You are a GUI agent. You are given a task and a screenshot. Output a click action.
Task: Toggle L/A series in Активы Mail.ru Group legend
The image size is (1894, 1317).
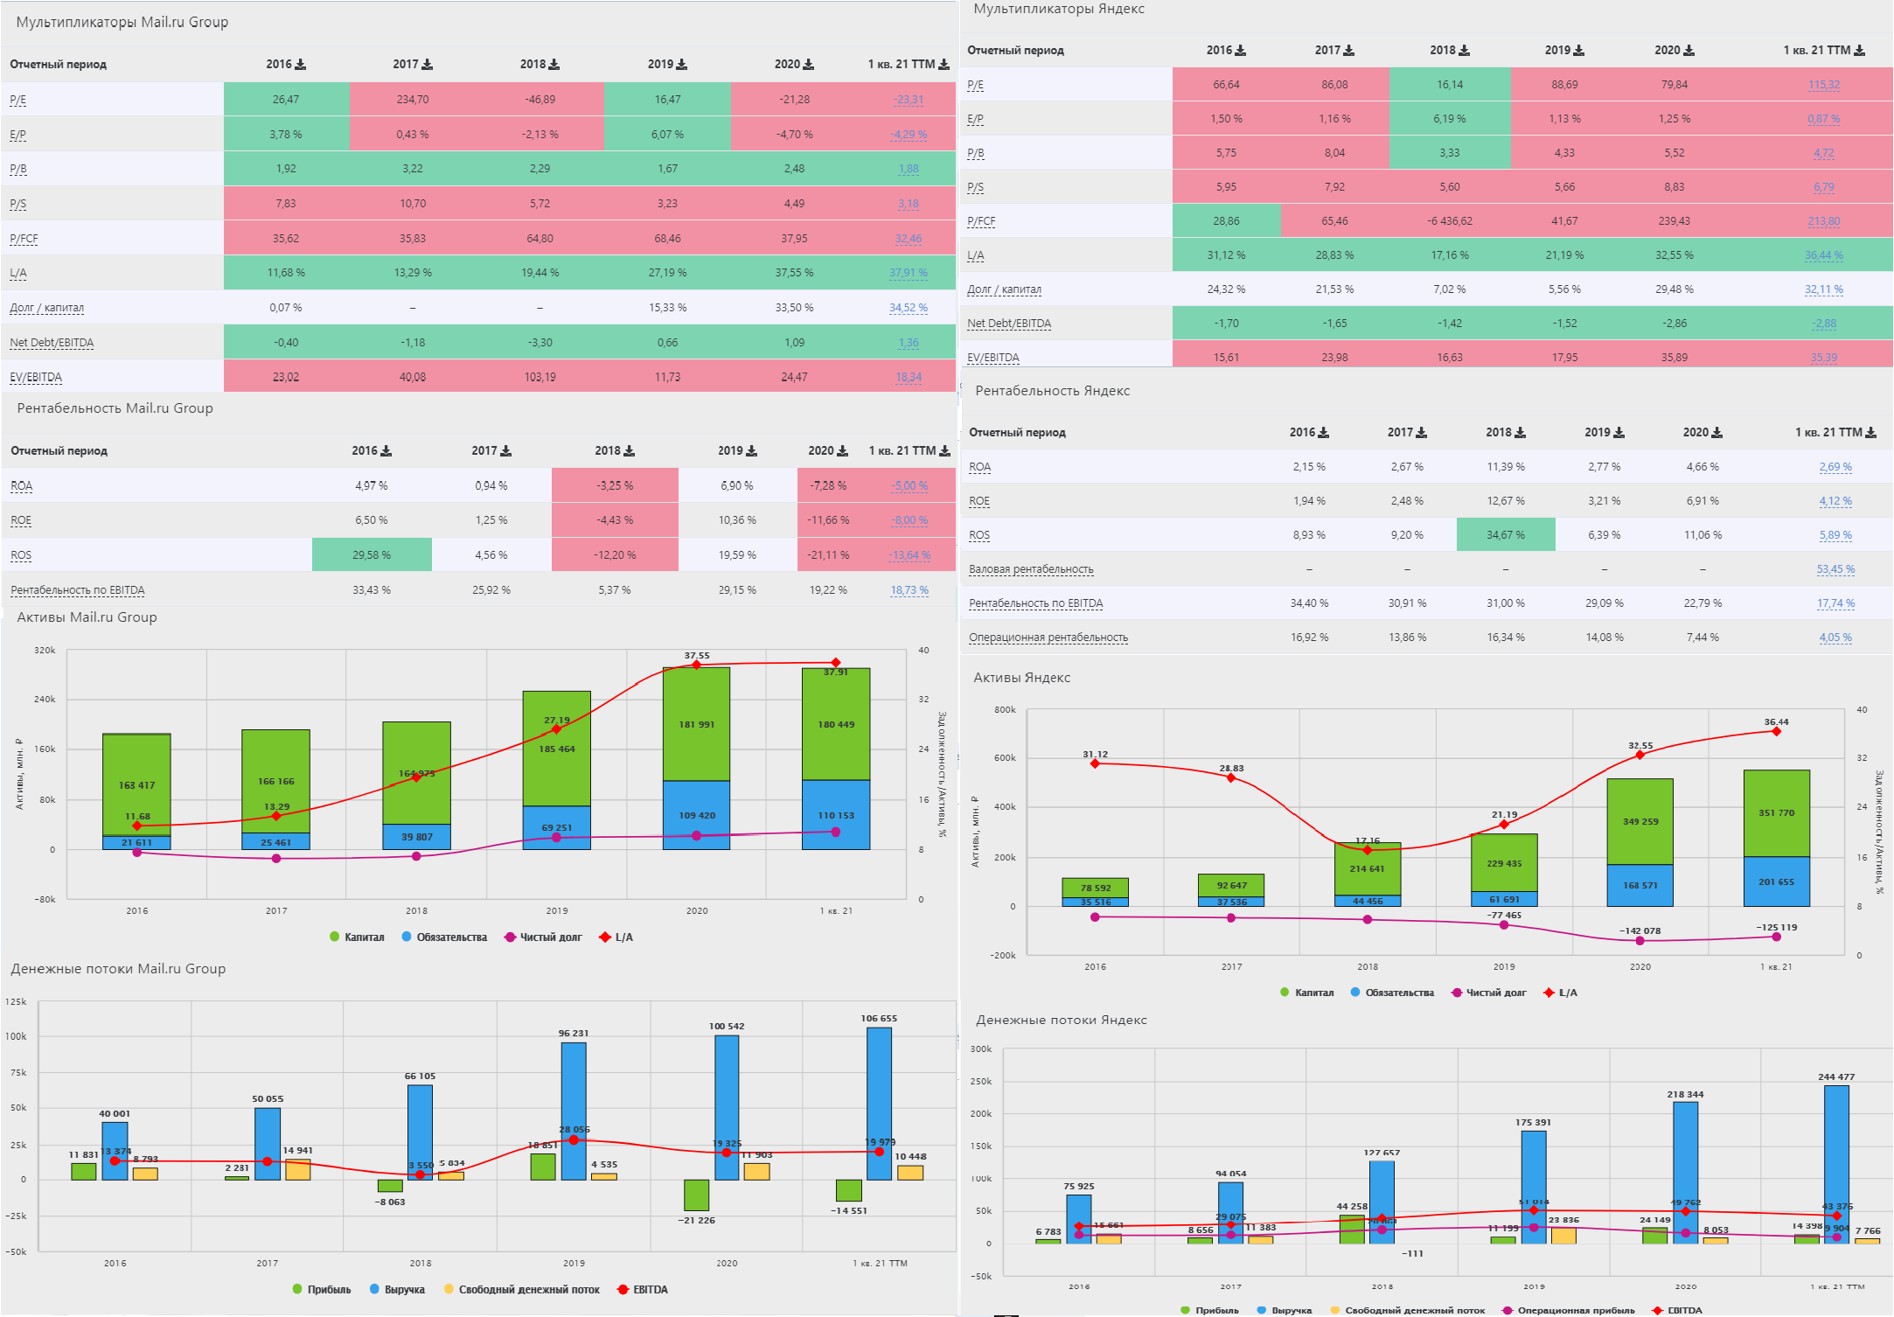click(x=616, y=937)
